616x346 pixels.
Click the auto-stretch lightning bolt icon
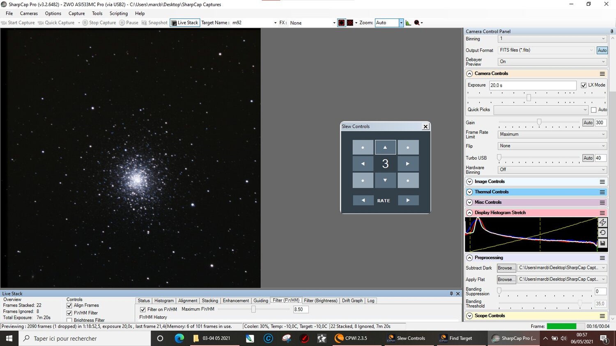tap(602, 222)
